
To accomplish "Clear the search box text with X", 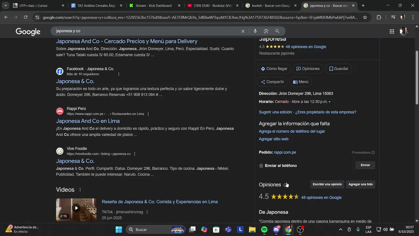I will tap(243, 31).
